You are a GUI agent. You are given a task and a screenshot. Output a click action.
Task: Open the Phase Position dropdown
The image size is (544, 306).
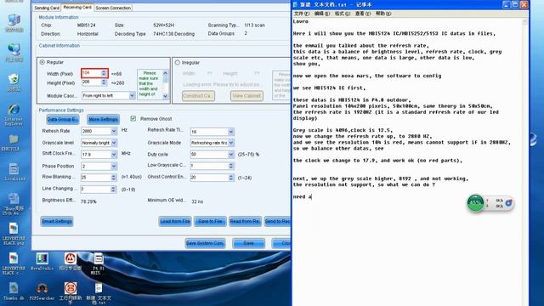tap(114, 167)
